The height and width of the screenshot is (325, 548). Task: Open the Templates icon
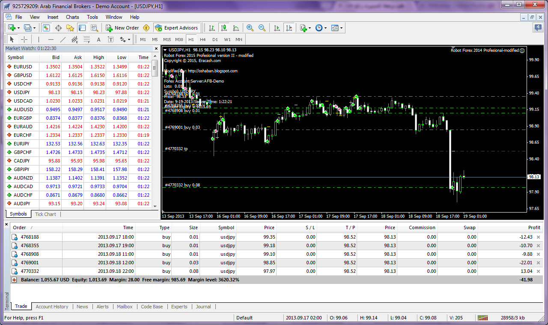pyautogui.click(x=335, y=28)
